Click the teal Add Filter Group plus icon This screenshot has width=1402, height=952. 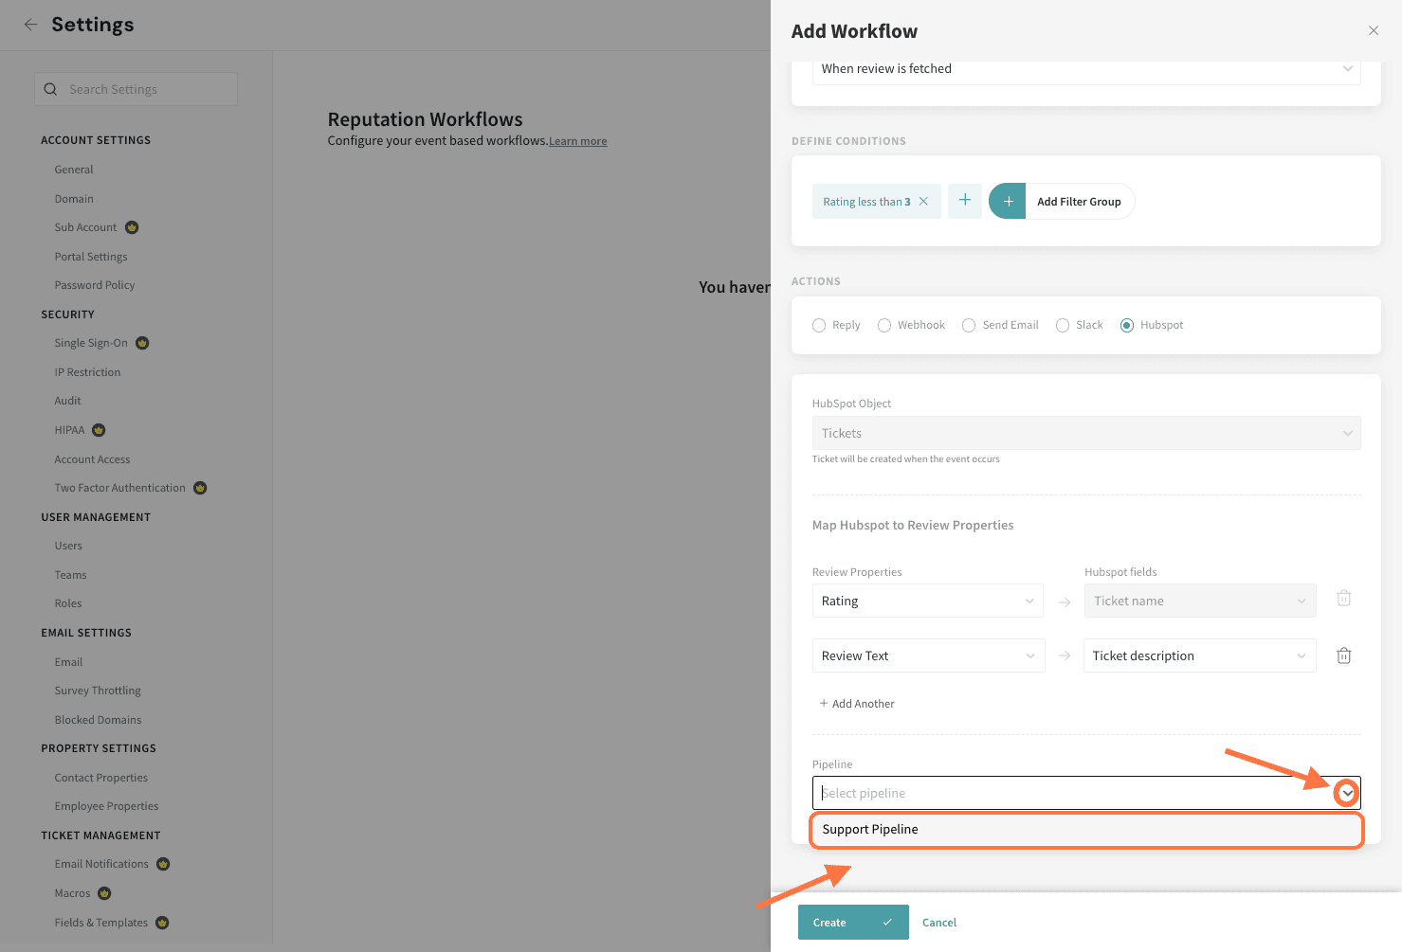(x=1008, y=202)
